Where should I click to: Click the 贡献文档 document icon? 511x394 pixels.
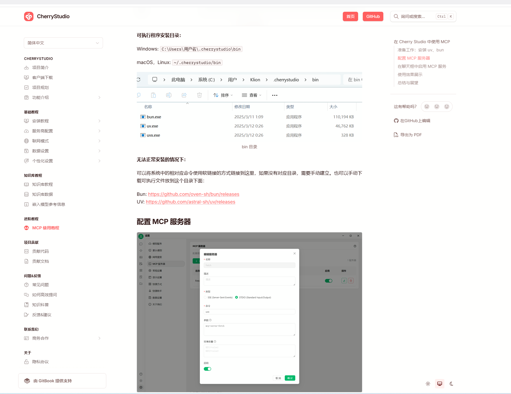pyautogui.click(x=26, y=261)
